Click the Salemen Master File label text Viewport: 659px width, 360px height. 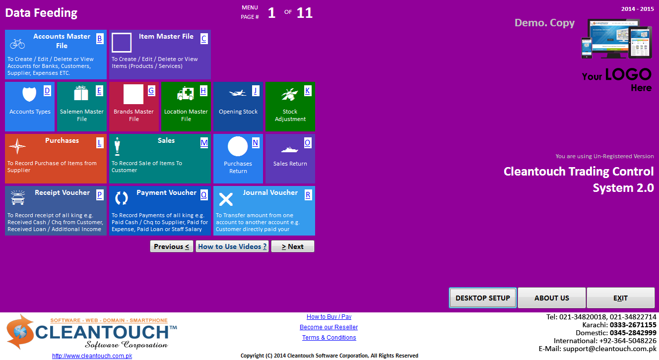(82, 115)
